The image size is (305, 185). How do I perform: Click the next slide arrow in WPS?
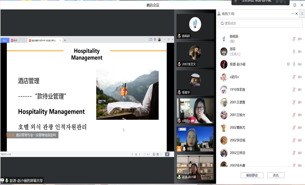[x=139, y=154]
